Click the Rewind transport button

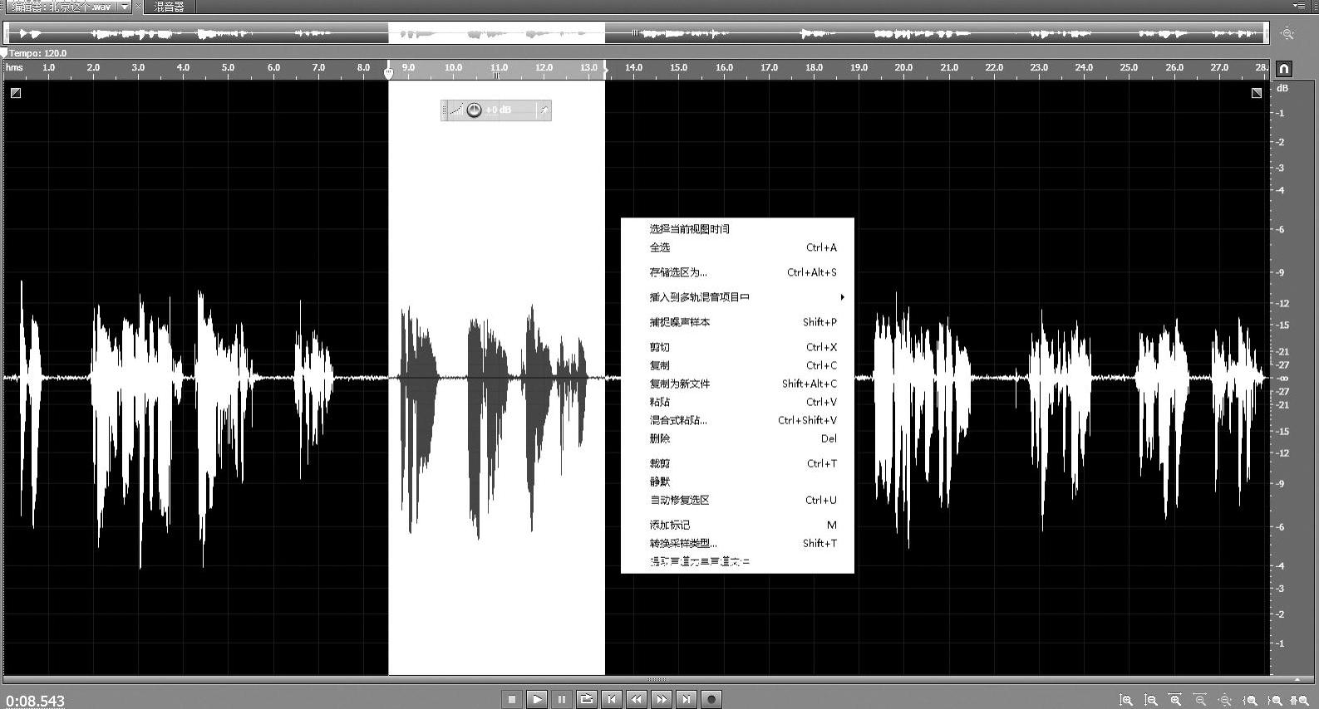point(637,699)
